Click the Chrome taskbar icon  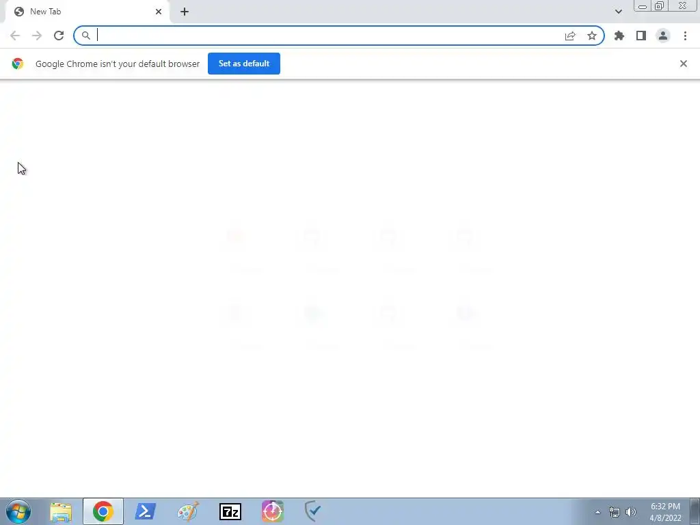click(x=103, y=511)
